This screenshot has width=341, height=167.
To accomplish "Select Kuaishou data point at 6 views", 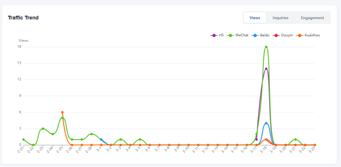I will 62,112.
